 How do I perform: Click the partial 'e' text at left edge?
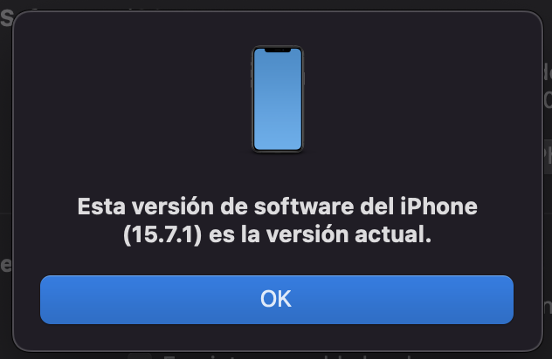5,265
